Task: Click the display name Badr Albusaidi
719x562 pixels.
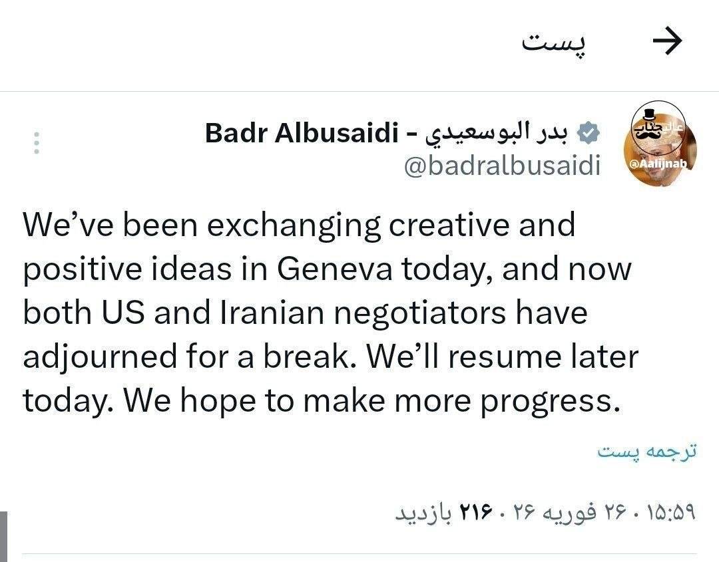Action: pyautogui.click(x=302, y=133)
